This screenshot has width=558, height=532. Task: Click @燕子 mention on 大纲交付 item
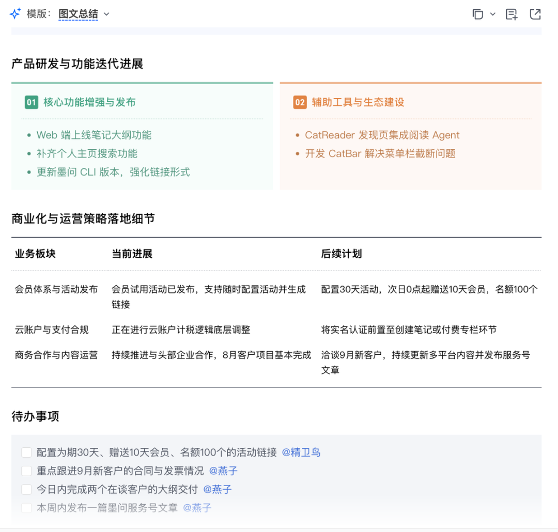pyautogui.click(x=217, y=489)
